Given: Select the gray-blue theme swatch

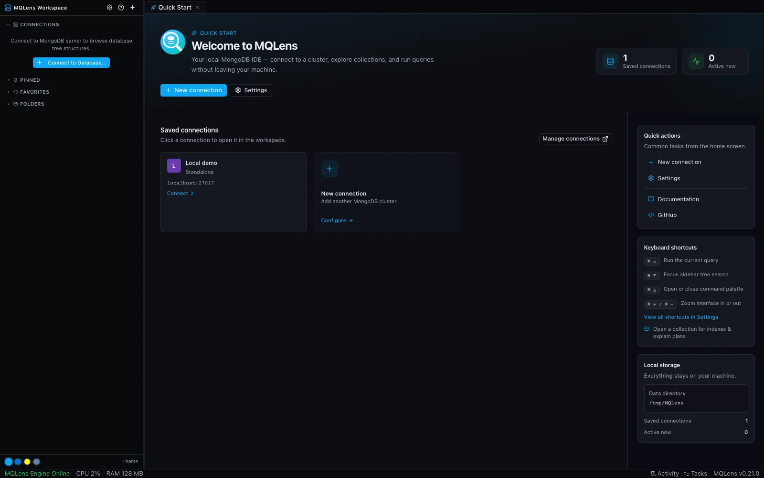Looking at the screenshot, I should (36, 462).
